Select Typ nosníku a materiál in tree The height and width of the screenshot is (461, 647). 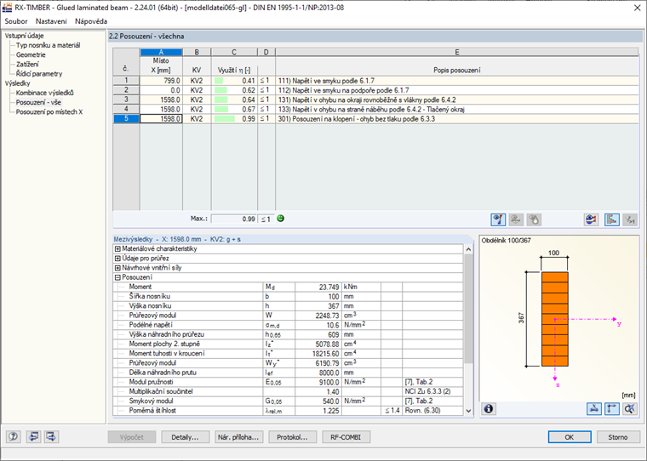(48, 45)
